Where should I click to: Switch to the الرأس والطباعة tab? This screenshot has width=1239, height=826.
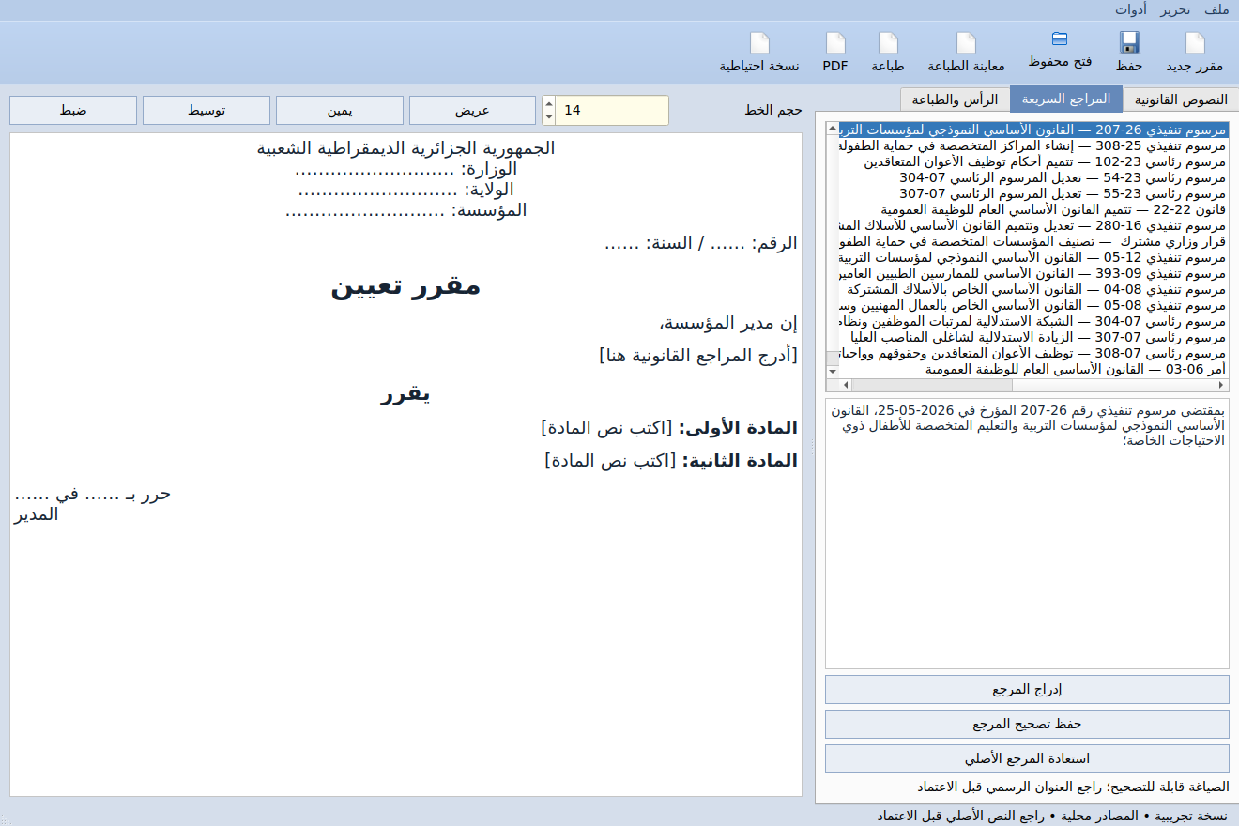click(956, 99)
